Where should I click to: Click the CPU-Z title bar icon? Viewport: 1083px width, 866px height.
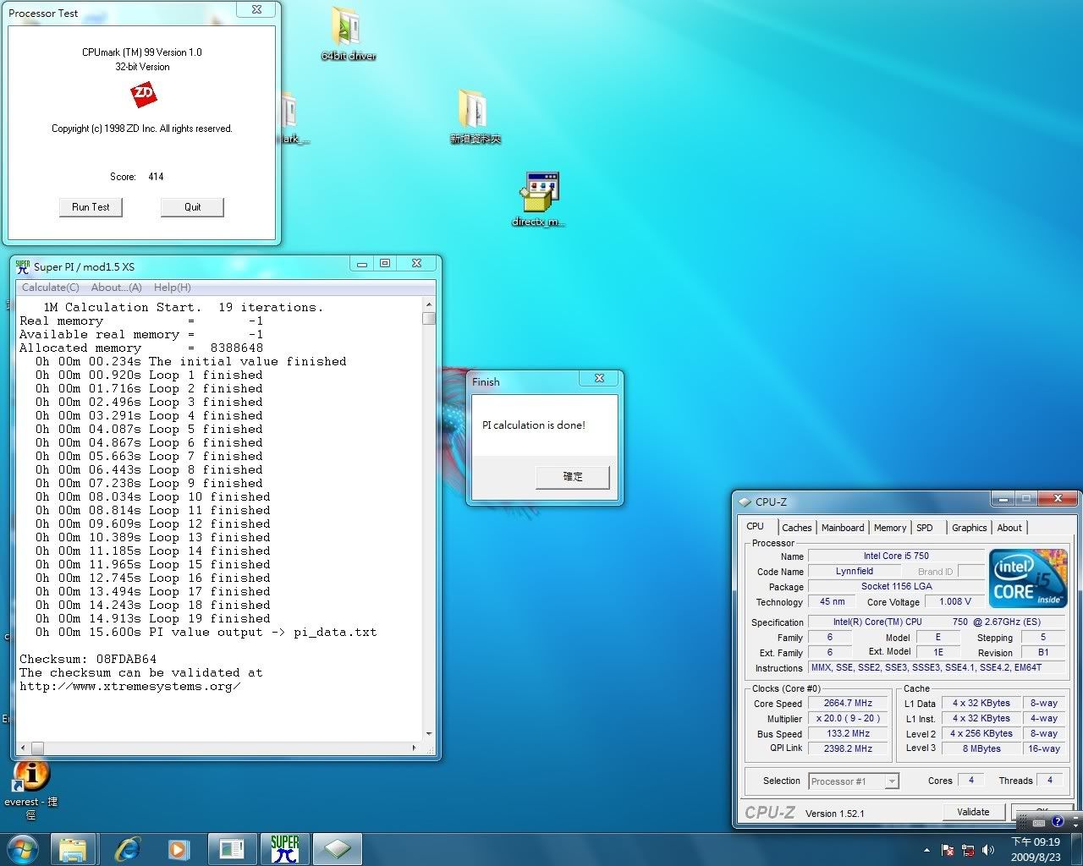[x=745, y=502]
